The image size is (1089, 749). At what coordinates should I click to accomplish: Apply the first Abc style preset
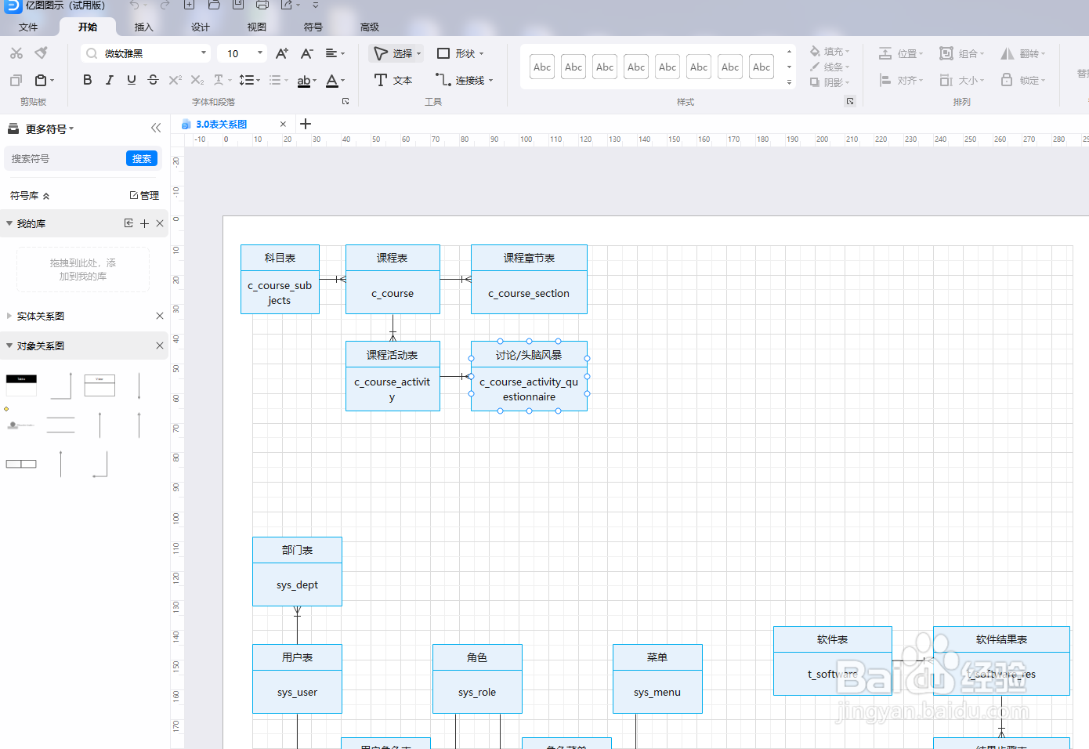pos(542,67)
